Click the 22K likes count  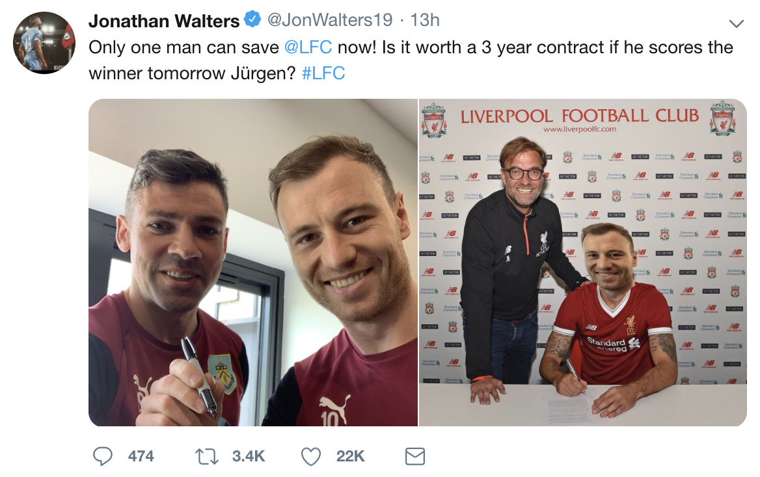click(x=350, y=456)
